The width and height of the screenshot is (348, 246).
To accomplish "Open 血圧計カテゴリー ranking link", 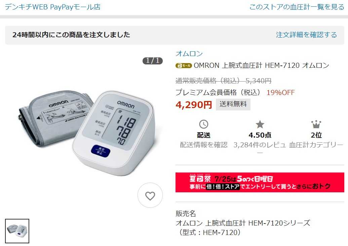I will click(316, 145).
